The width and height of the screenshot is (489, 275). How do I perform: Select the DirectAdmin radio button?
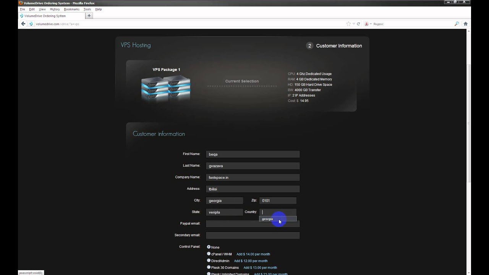tap(209, 260)
